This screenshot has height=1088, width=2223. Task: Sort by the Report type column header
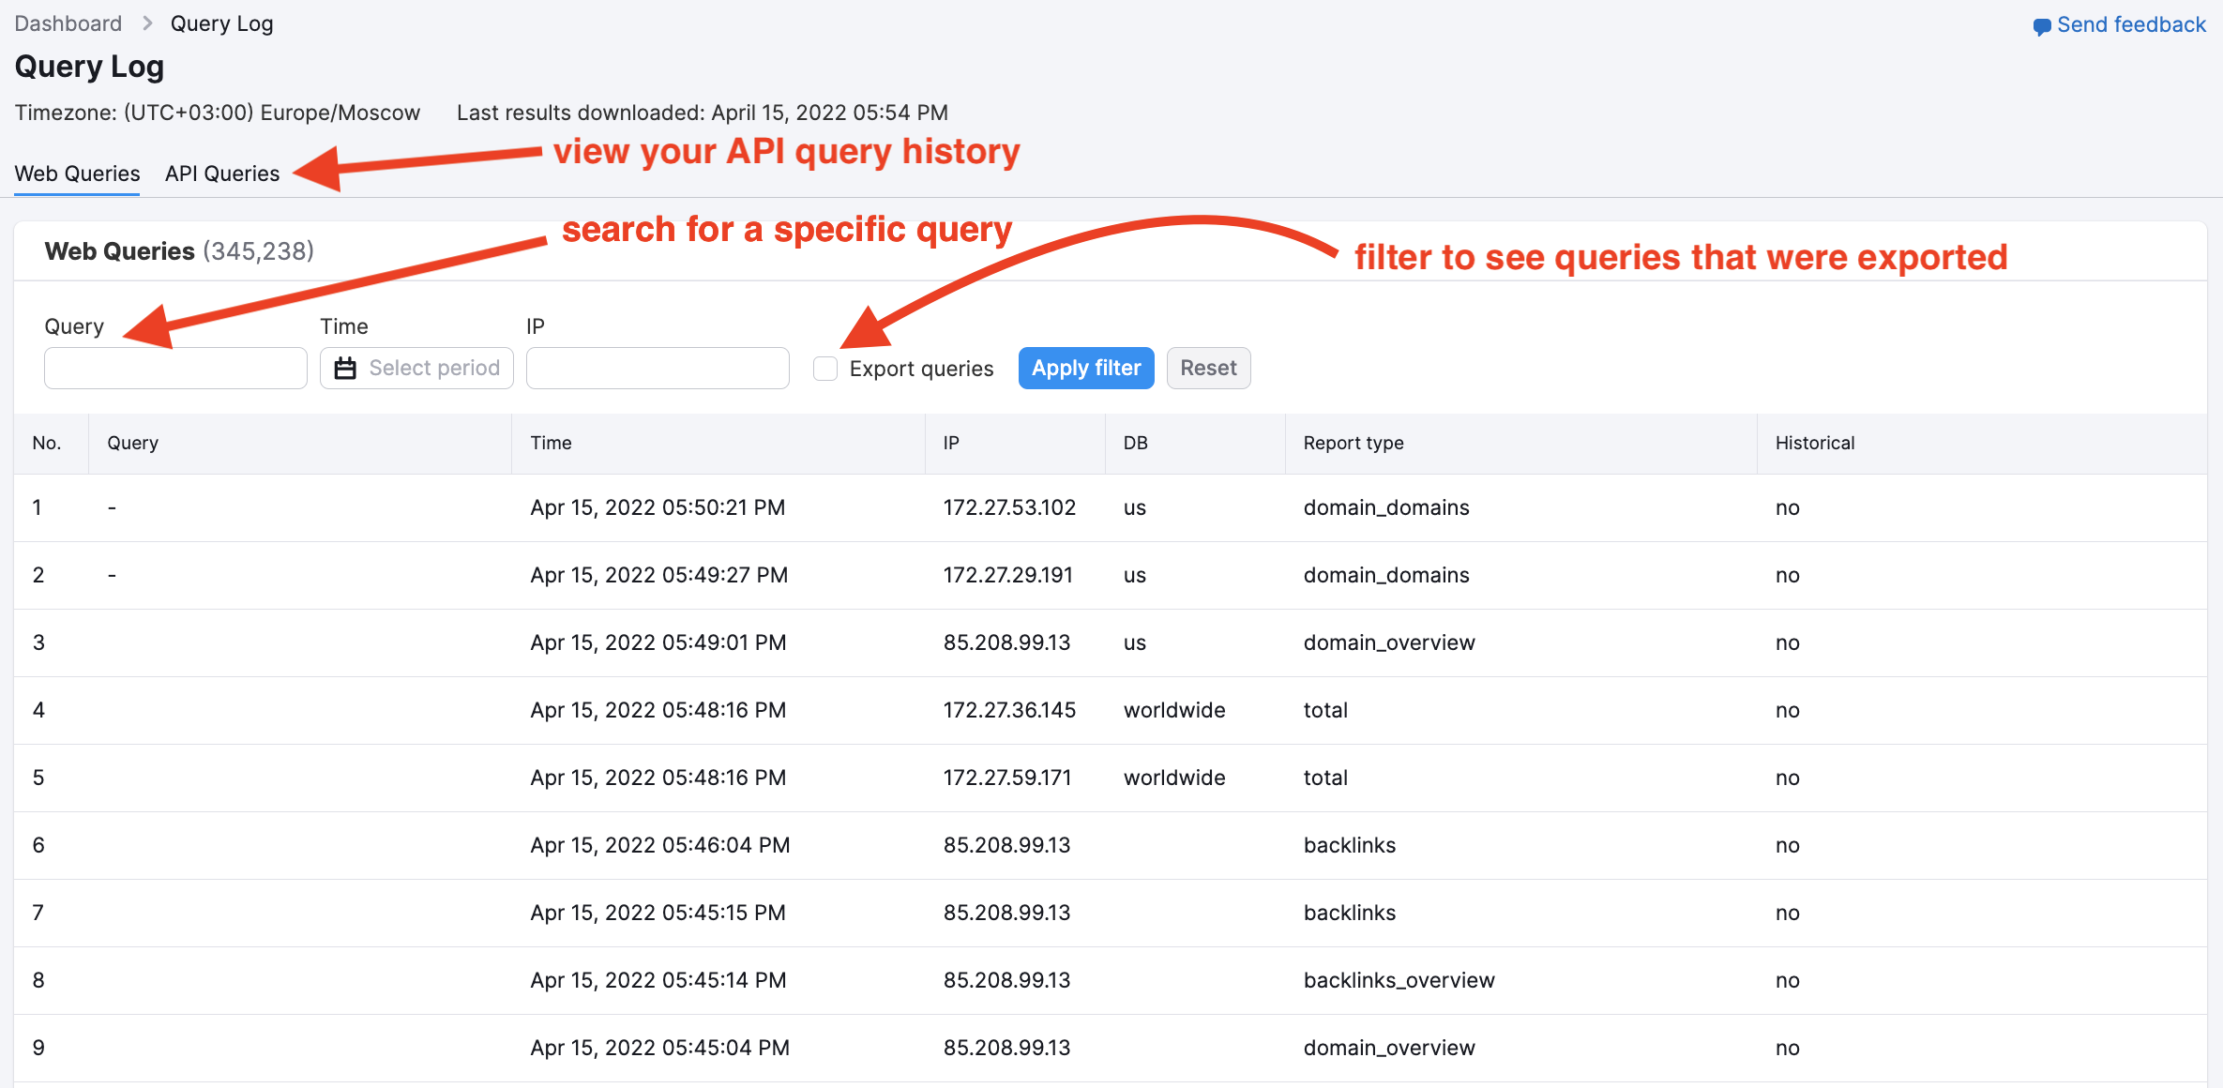[1353, 443]
